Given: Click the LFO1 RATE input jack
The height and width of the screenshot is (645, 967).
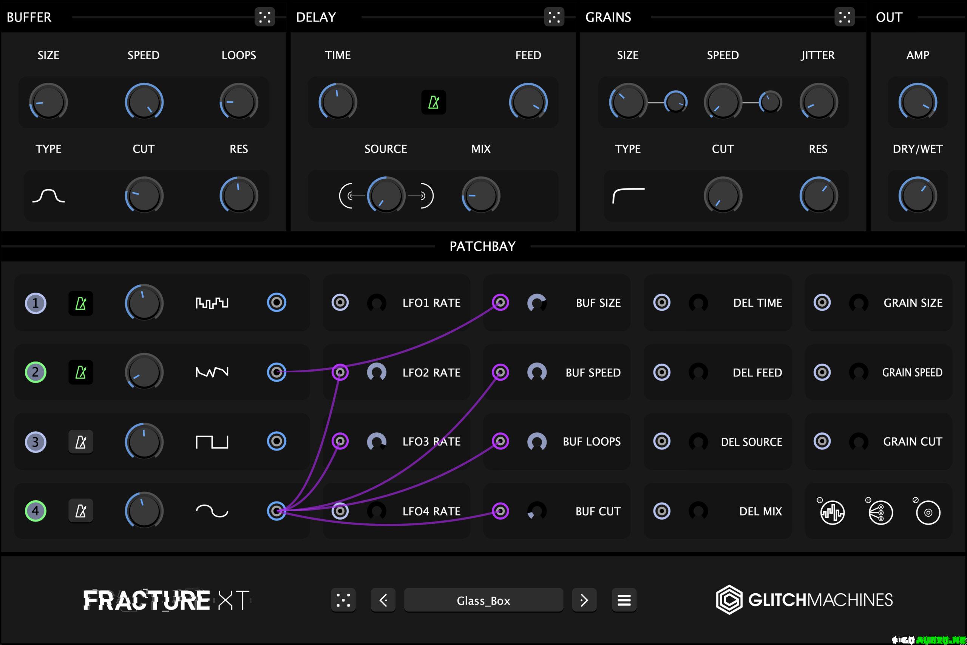Looking at the screenshot, I should pyautogui.click(x=340, y=302).
